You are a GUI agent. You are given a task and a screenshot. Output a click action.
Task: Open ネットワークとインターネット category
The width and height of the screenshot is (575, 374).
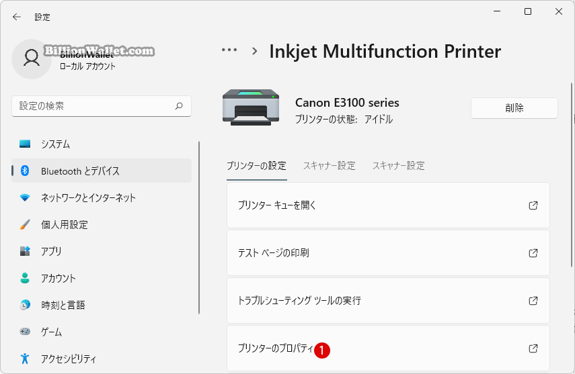[102, 198]
